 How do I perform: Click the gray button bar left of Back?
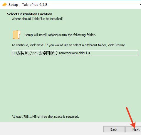52,129
